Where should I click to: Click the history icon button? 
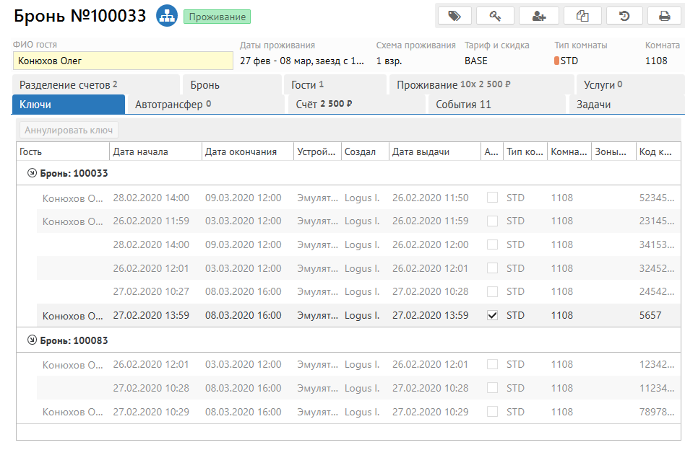click(624, 16)
